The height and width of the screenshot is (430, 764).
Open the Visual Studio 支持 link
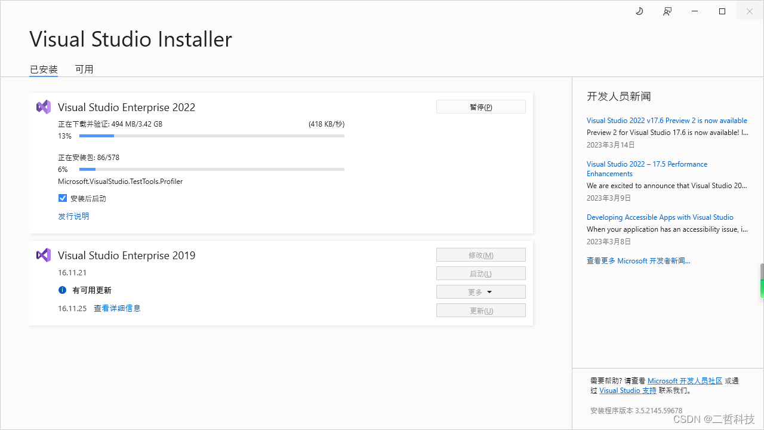tap(628, 391)
